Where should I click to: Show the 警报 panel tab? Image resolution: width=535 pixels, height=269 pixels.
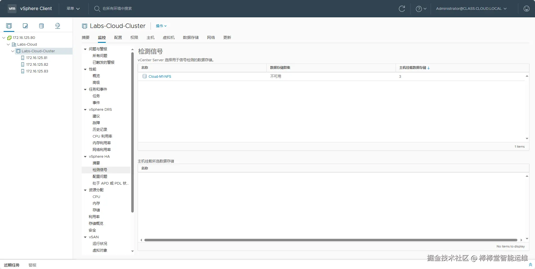point(32,265)
